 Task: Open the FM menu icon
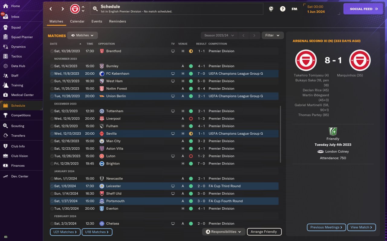click(x=294, y=9)
